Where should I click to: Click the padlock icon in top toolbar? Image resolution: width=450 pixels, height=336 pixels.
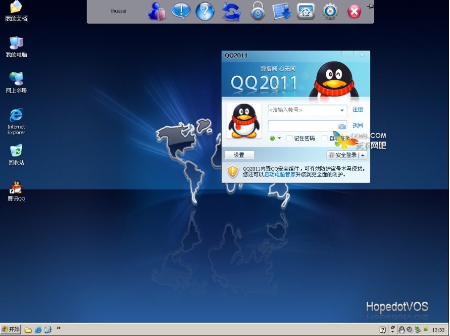click(x=258, y=11)
